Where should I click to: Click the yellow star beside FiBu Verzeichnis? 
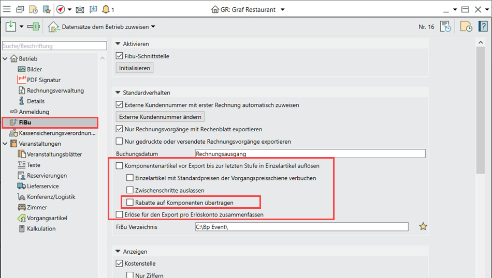(x=423, y=226)
